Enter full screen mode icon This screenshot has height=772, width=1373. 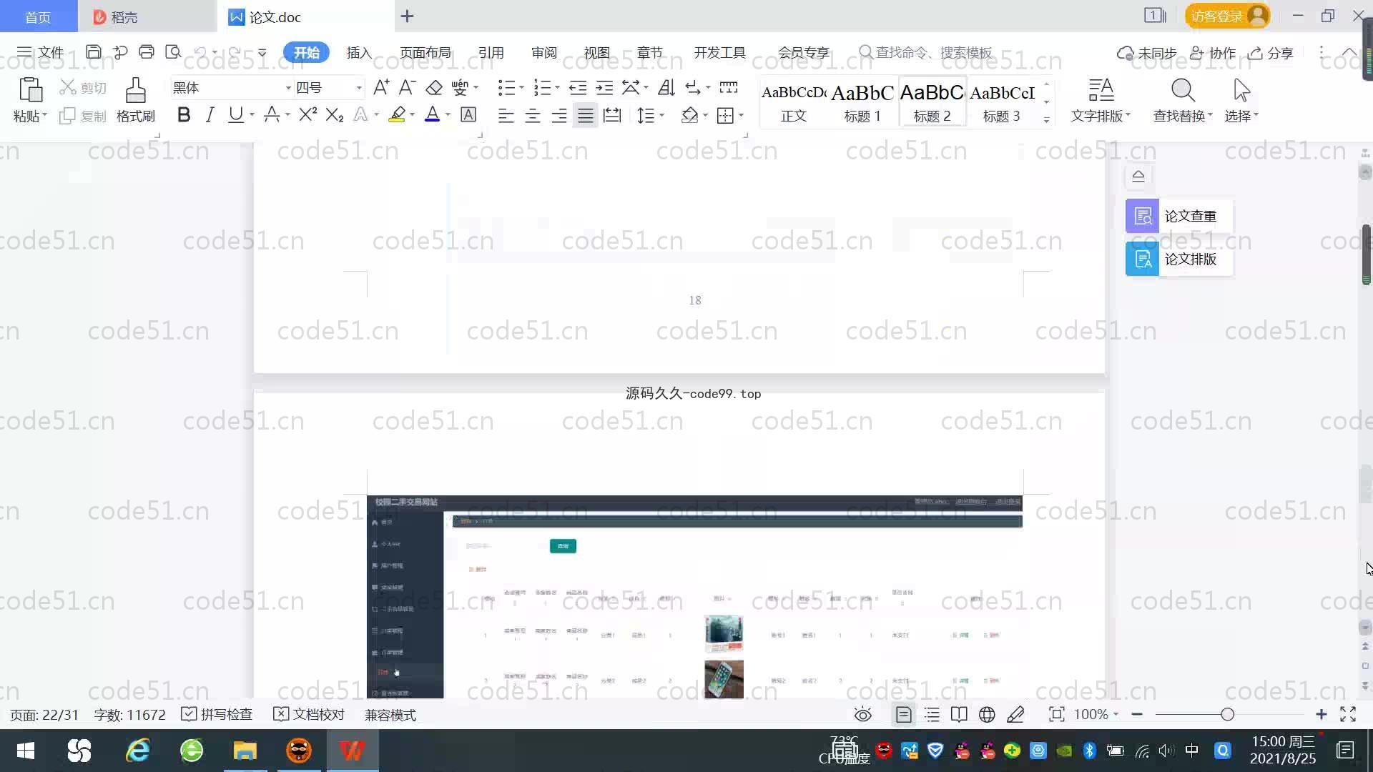(1348, 714)
